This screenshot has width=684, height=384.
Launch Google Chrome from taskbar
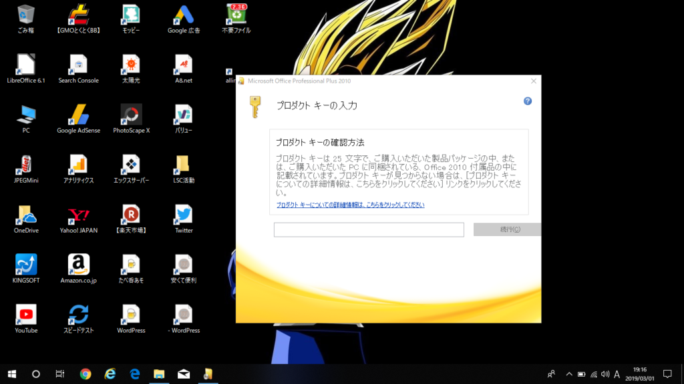coord(85,374)
